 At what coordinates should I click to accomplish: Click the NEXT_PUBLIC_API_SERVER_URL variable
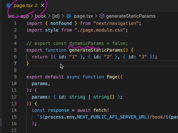coord(112,117)
